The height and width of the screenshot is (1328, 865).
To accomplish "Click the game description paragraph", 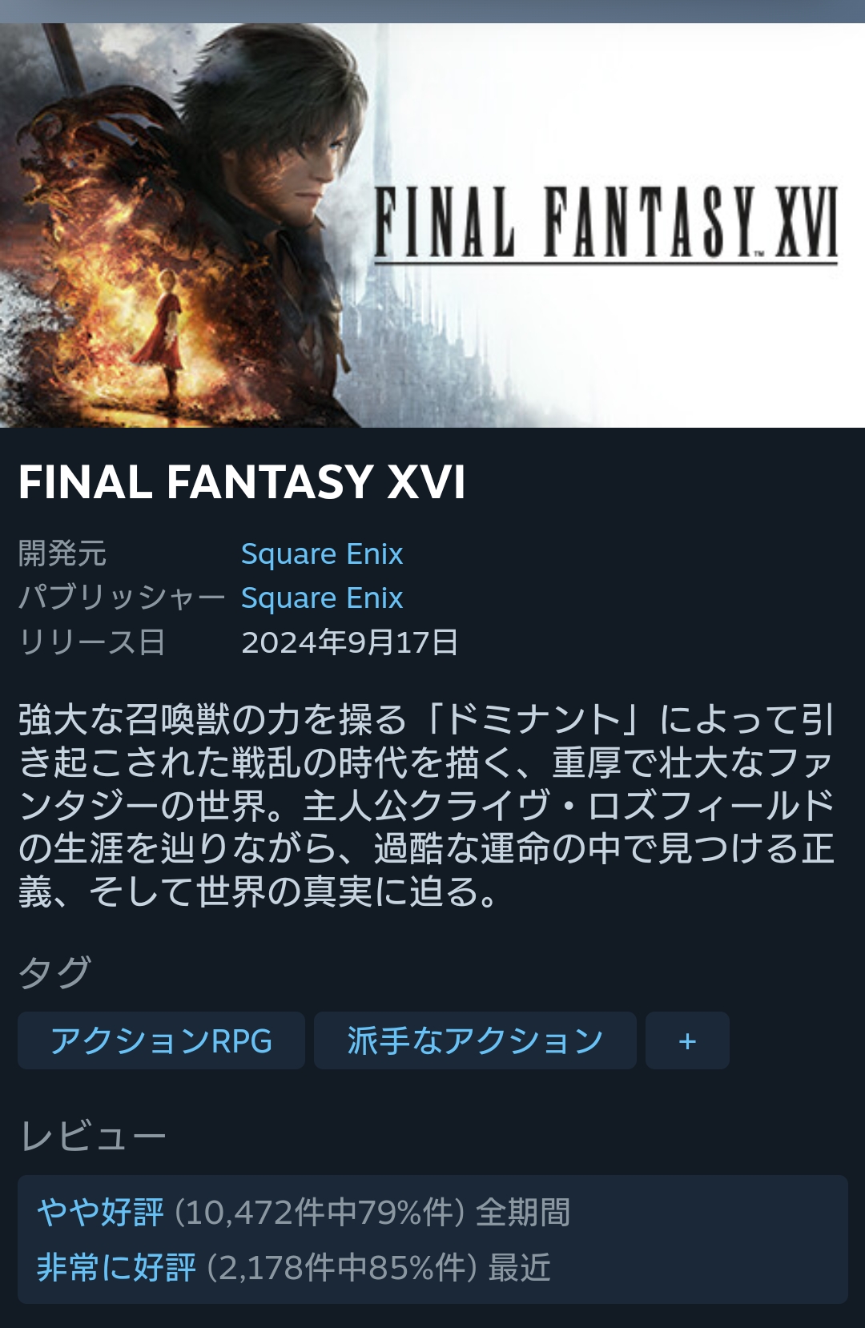I will (427, 805).
